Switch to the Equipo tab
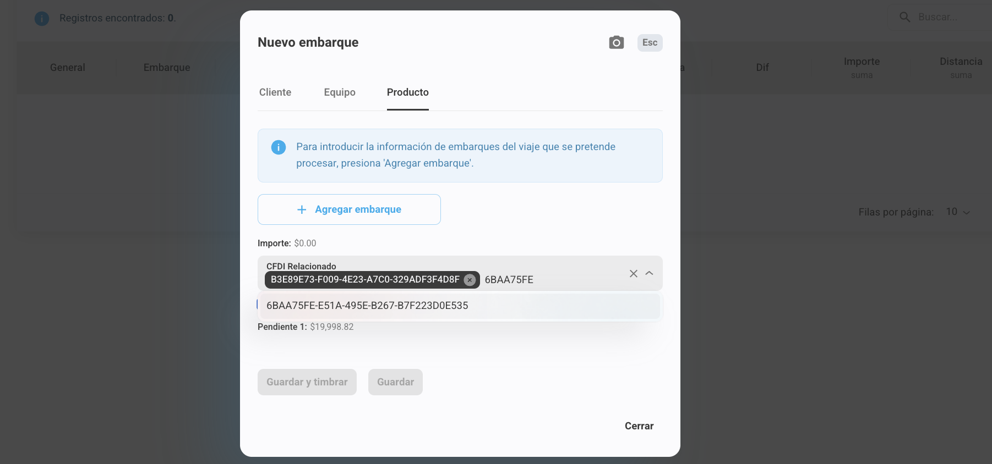 click(340, 92)
